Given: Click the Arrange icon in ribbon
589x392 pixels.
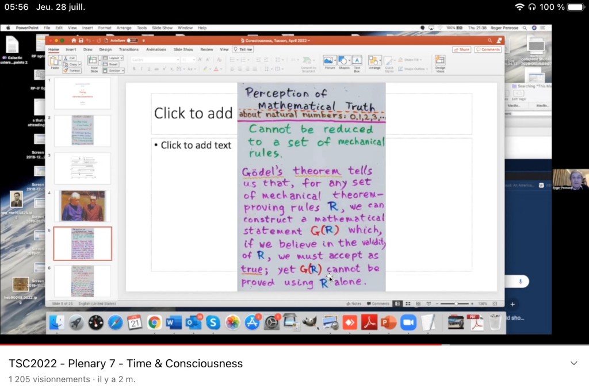Looking at the screenshot, I should tap(374, 61).
